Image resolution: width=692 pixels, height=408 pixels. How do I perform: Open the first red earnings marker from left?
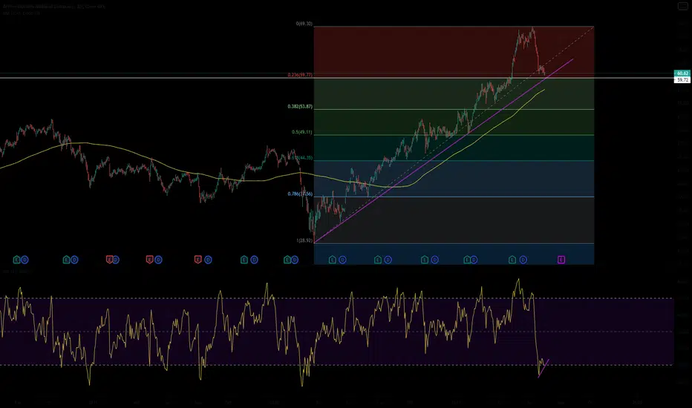tap(109, 260)
